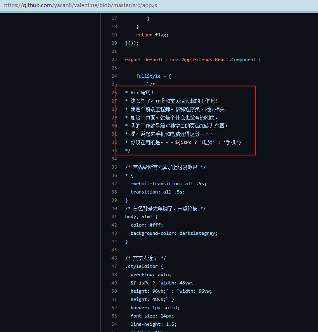
Task: Click the 'overflow: auto;' line
Action: coord(151,275)
